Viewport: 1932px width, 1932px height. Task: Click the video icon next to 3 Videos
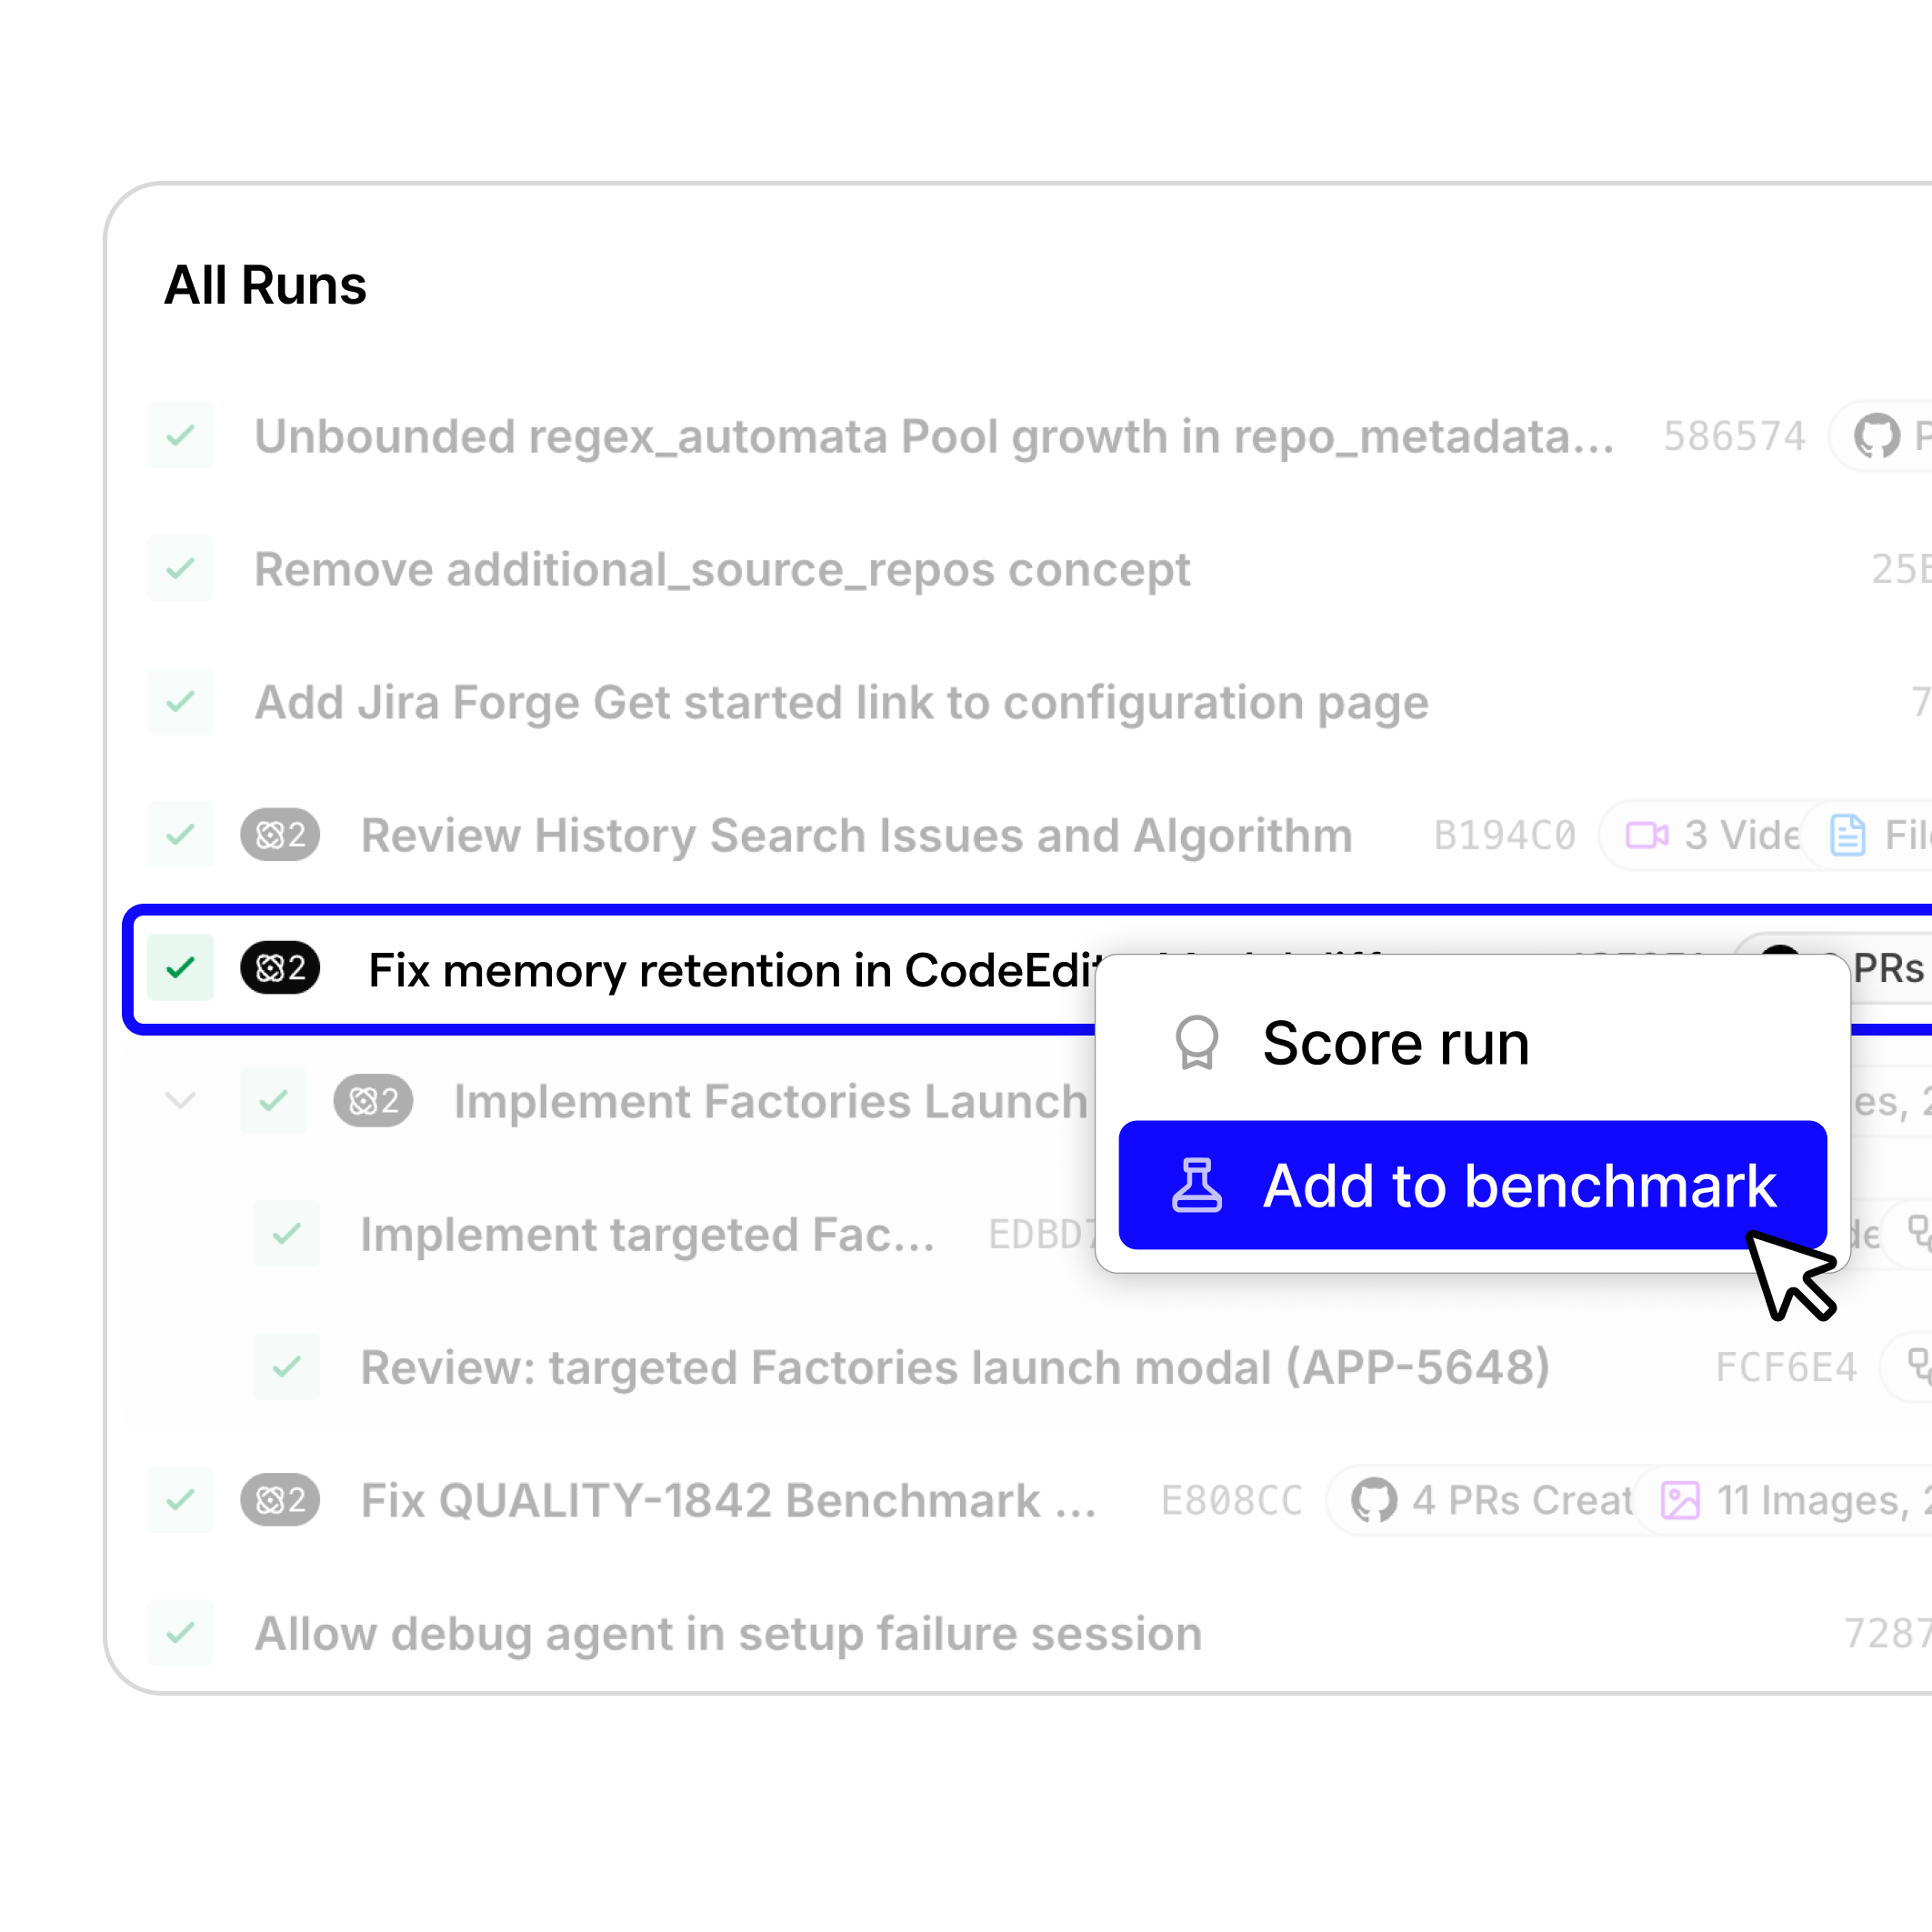(1646, 835)
